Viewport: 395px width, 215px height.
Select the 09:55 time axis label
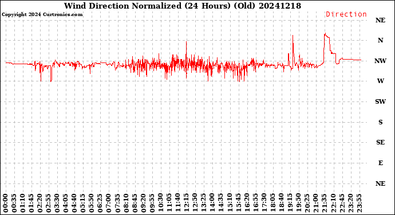pos(152,204)
